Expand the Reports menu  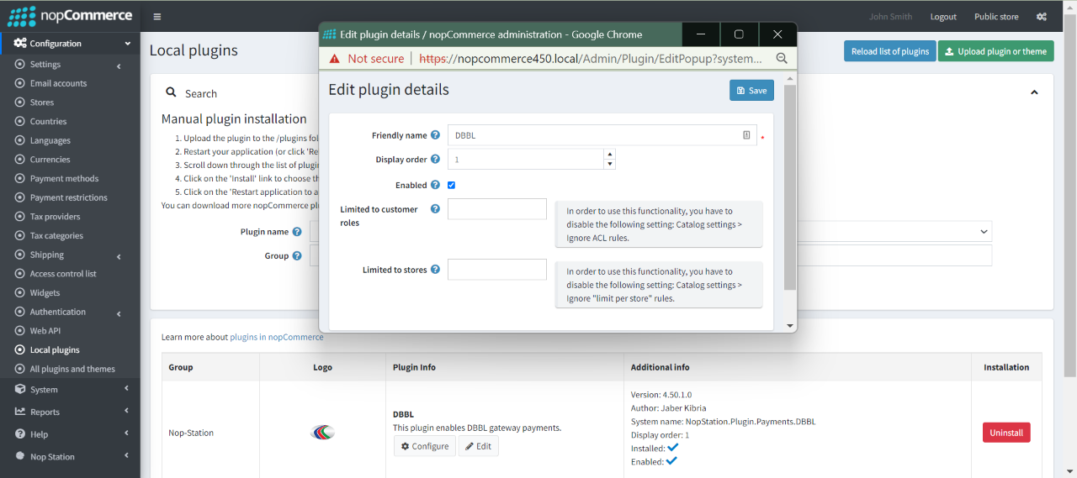click(126, 412)
